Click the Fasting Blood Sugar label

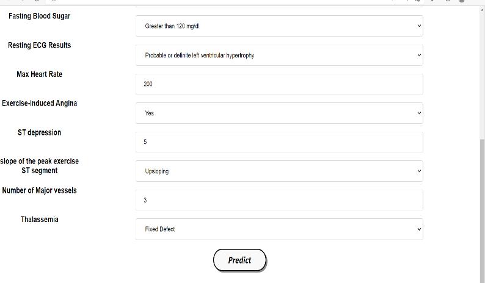[x=39, y=16]
